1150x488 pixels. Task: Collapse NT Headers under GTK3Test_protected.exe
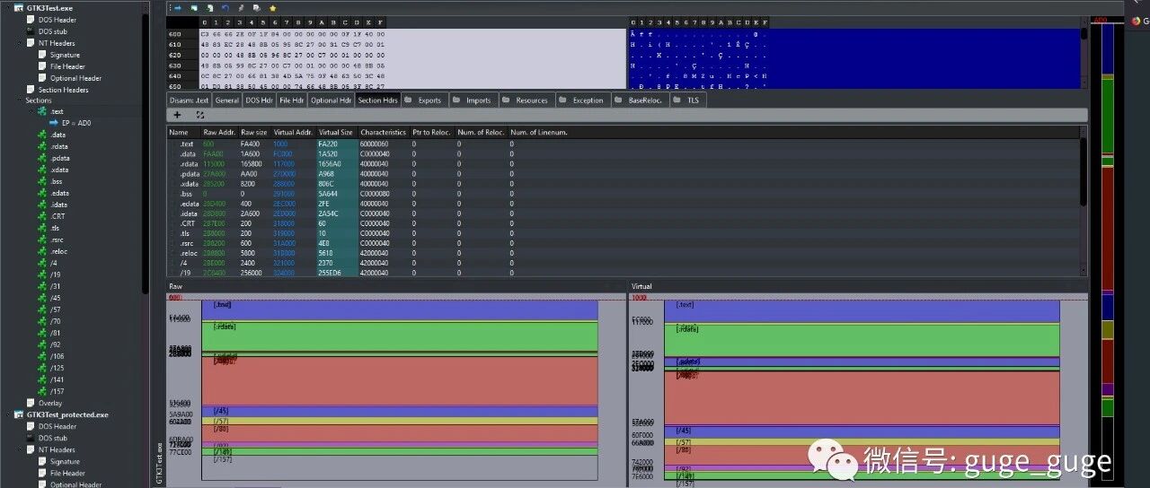pyautogui.click(x=18, y=450)
